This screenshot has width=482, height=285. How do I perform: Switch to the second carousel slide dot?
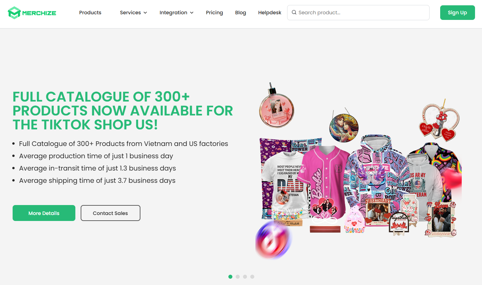click(x=238, y=277)
